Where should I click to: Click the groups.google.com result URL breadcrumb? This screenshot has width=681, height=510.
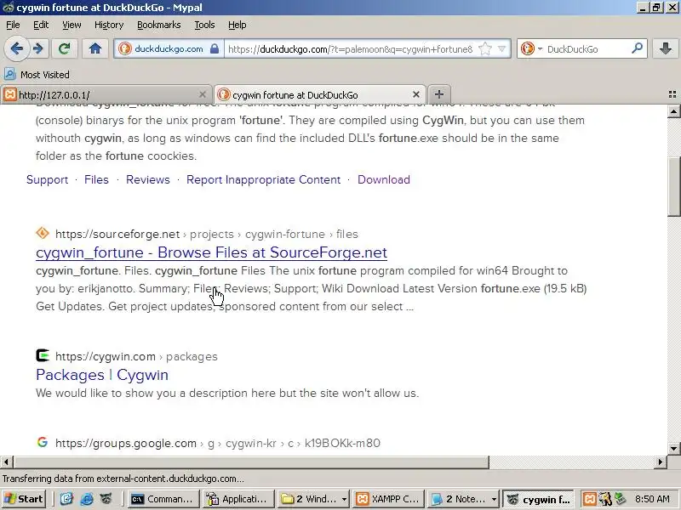(218, 443)
